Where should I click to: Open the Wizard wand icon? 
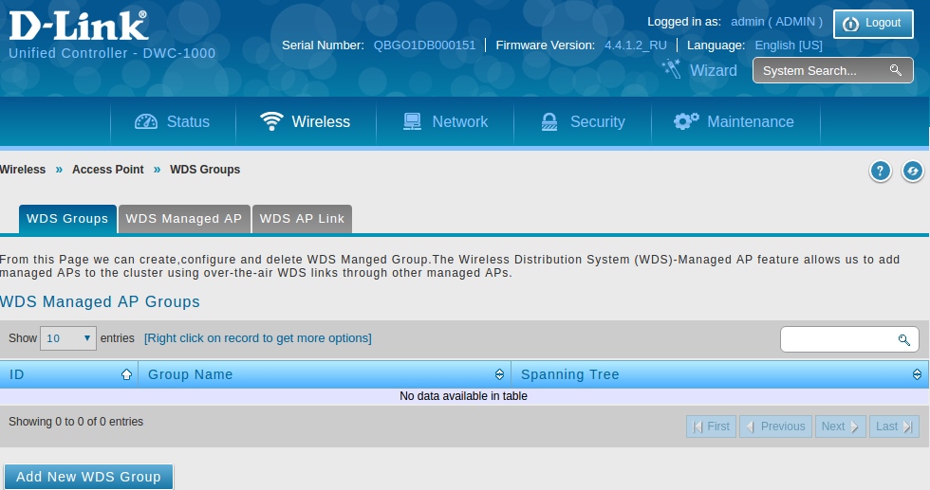coord(672,69)
